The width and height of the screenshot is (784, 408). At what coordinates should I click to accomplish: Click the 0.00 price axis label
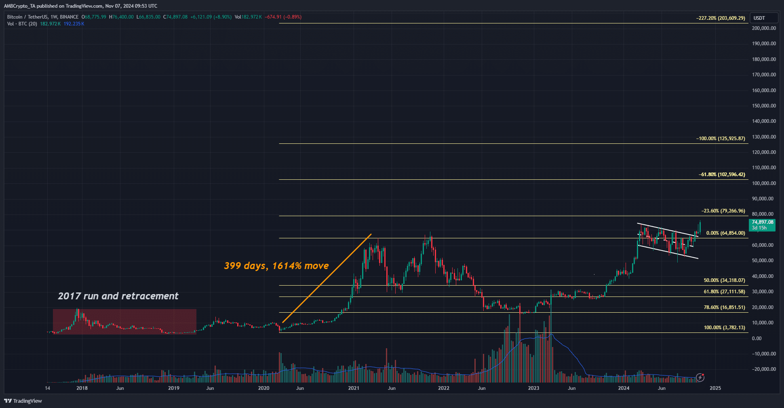pos(757,339)
